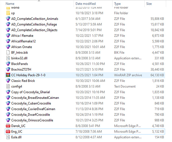Select the Eng_UC PDF icon
The width and height of the screenshot is (172, 142).
(x=8, y=131)
